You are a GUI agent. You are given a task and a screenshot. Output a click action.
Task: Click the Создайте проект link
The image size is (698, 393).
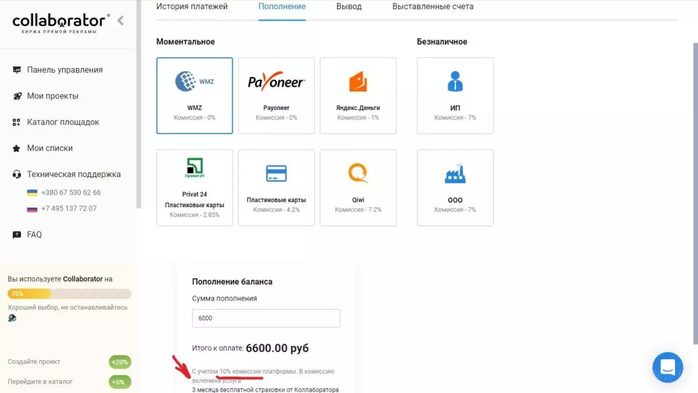34,362
